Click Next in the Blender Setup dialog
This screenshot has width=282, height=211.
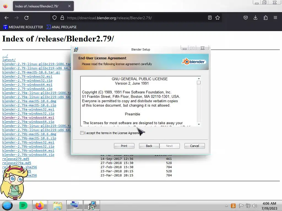pos(169,146)
